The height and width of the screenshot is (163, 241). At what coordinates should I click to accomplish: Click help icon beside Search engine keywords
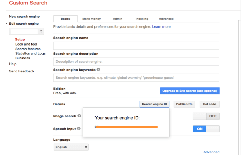coord(98,70)
